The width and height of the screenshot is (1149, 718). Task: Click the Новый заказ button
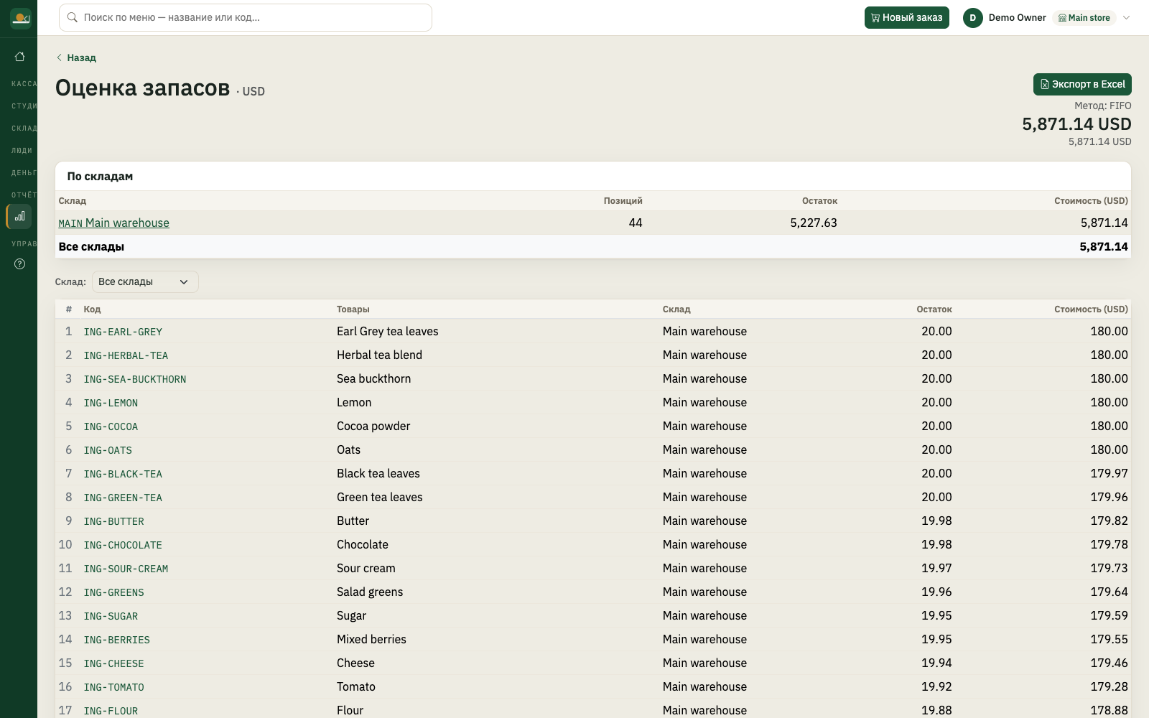coord(906,18)
